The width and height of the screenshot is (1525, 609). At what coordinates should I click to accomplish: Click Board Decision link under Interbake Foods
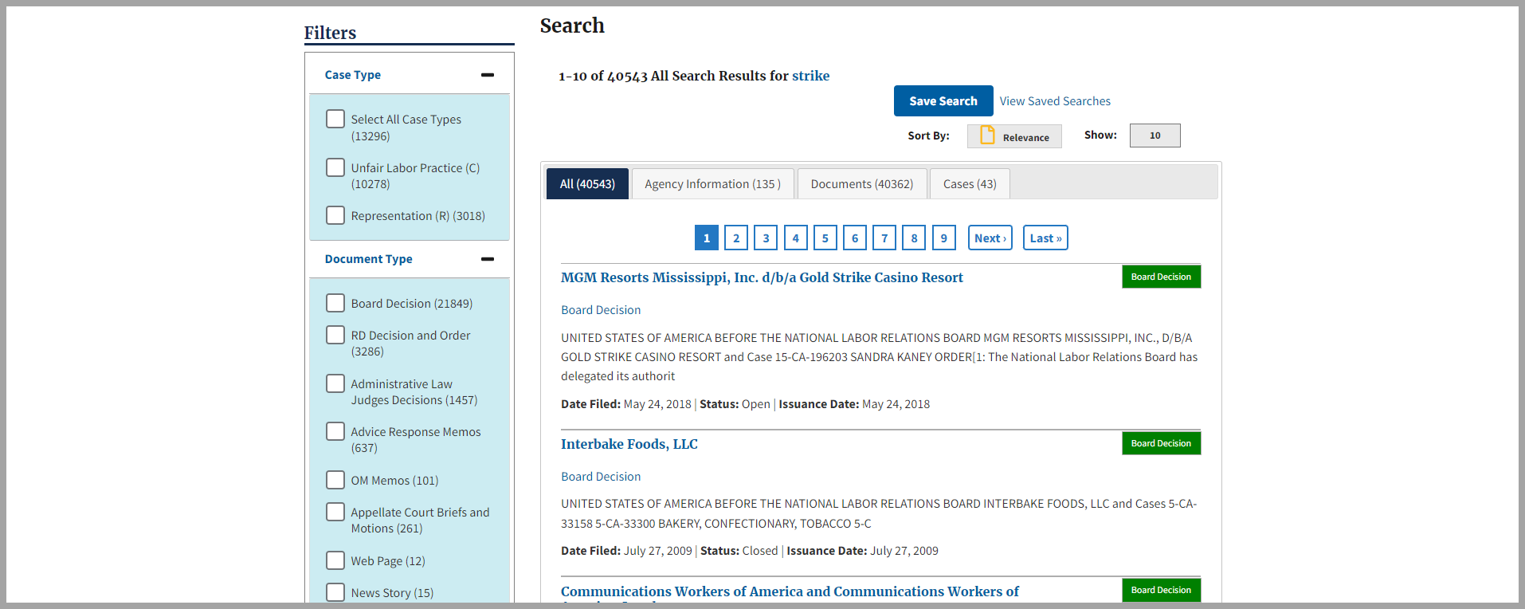click(601, 477)
